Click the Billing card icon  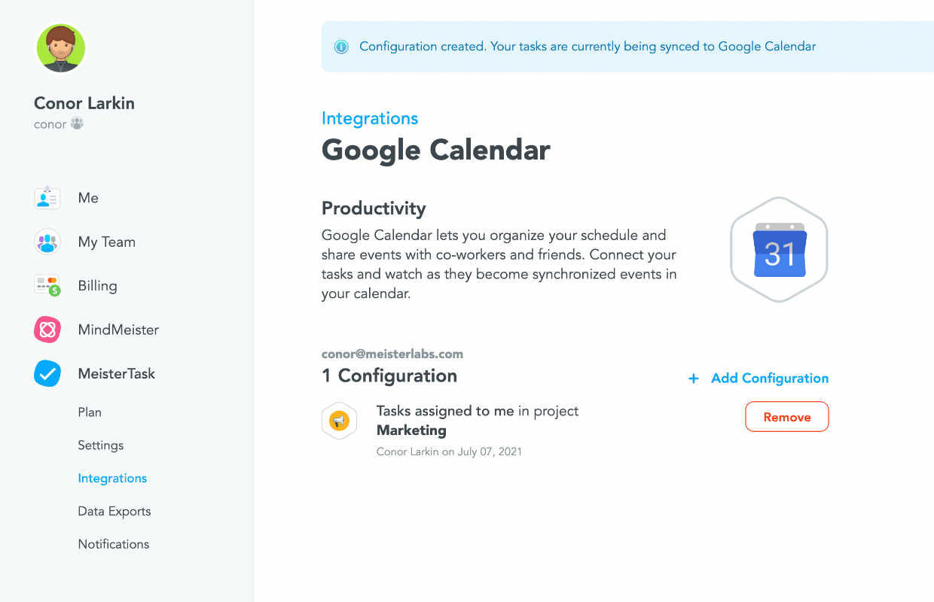47,285
